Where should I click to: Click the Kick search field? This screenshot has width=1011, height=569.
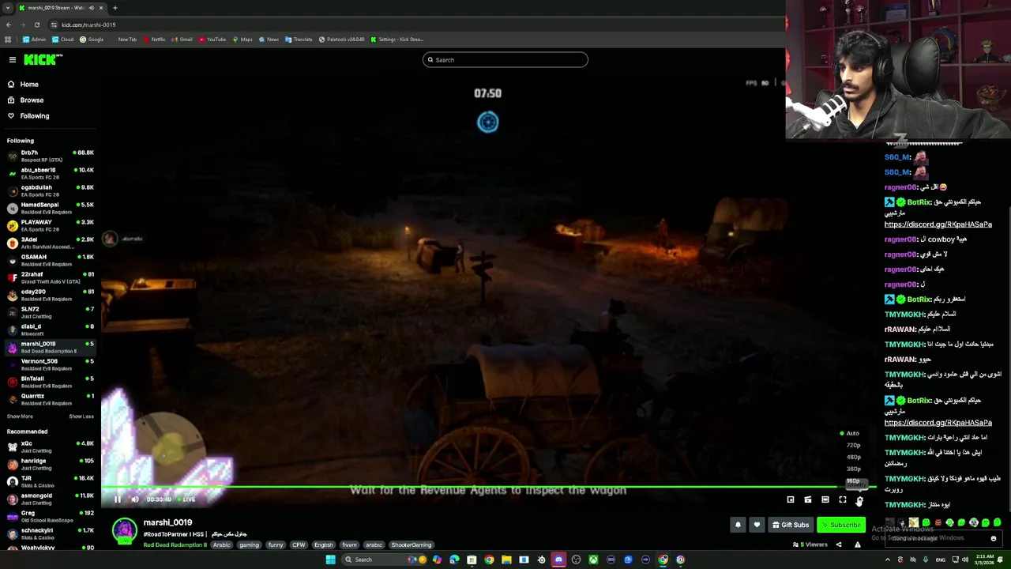click(x=505, y=60)
